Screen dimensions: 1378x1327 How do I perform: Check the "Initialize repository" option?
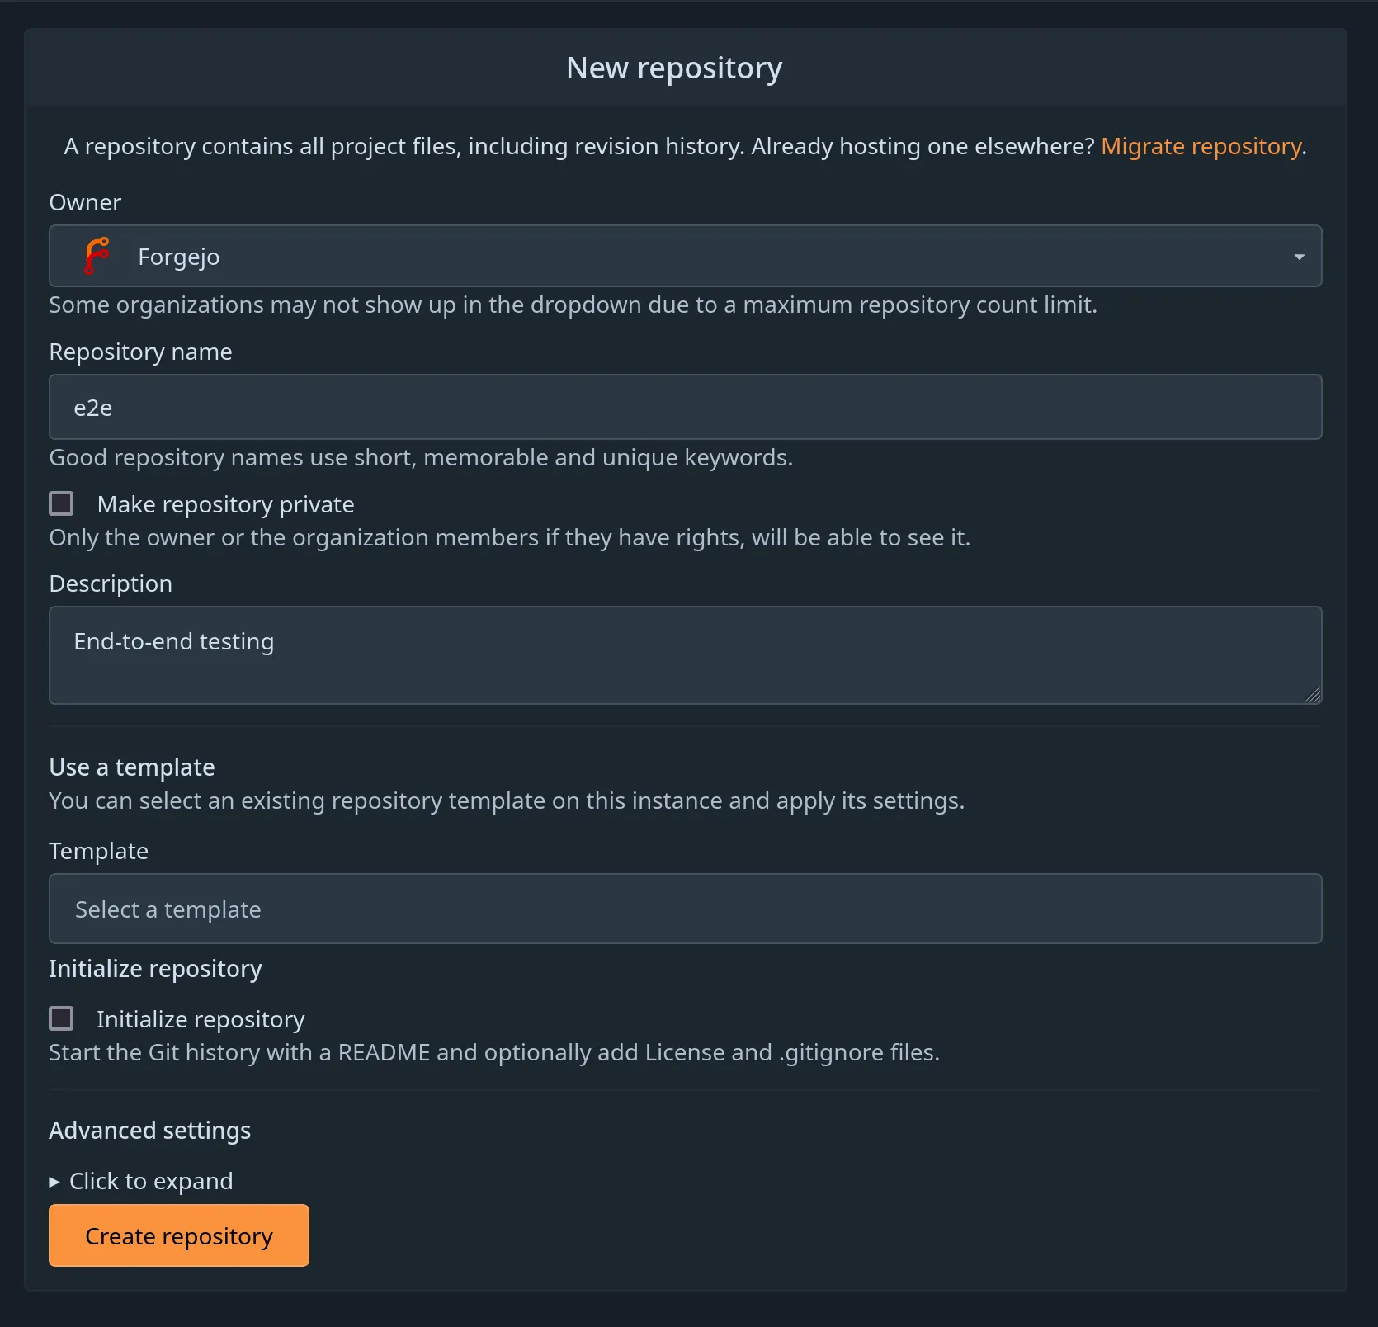[62, 1018]
